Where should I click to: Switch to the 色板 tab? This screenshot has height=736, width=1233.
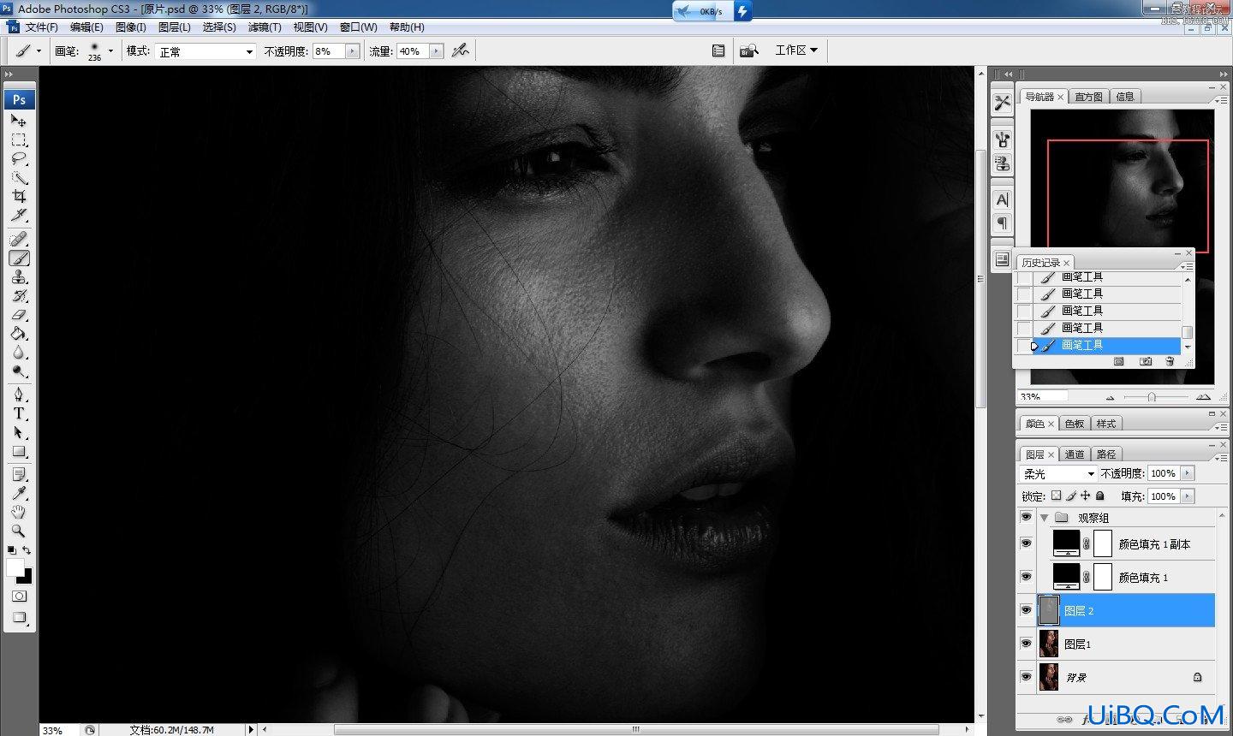pos(1074,424)
